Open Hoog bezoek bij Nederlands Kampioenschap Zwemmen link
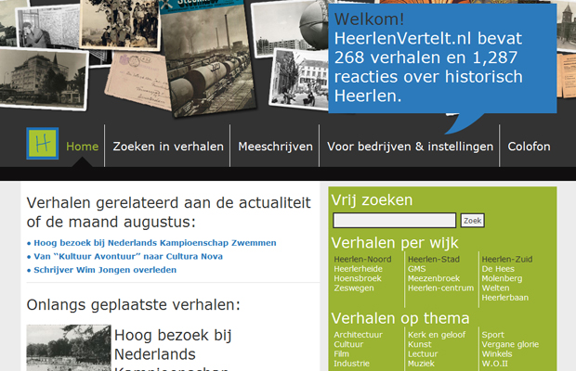 155,243
